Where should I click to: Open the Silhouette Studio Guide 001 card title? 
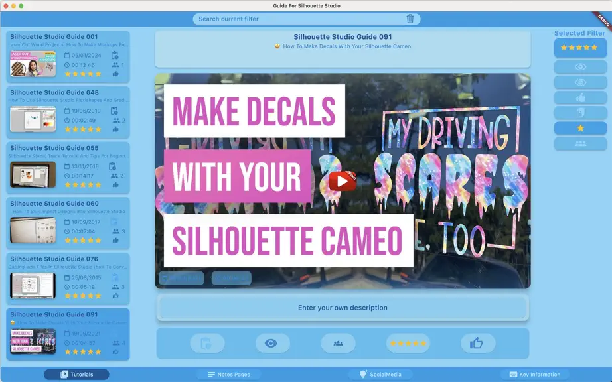(54, 36)
